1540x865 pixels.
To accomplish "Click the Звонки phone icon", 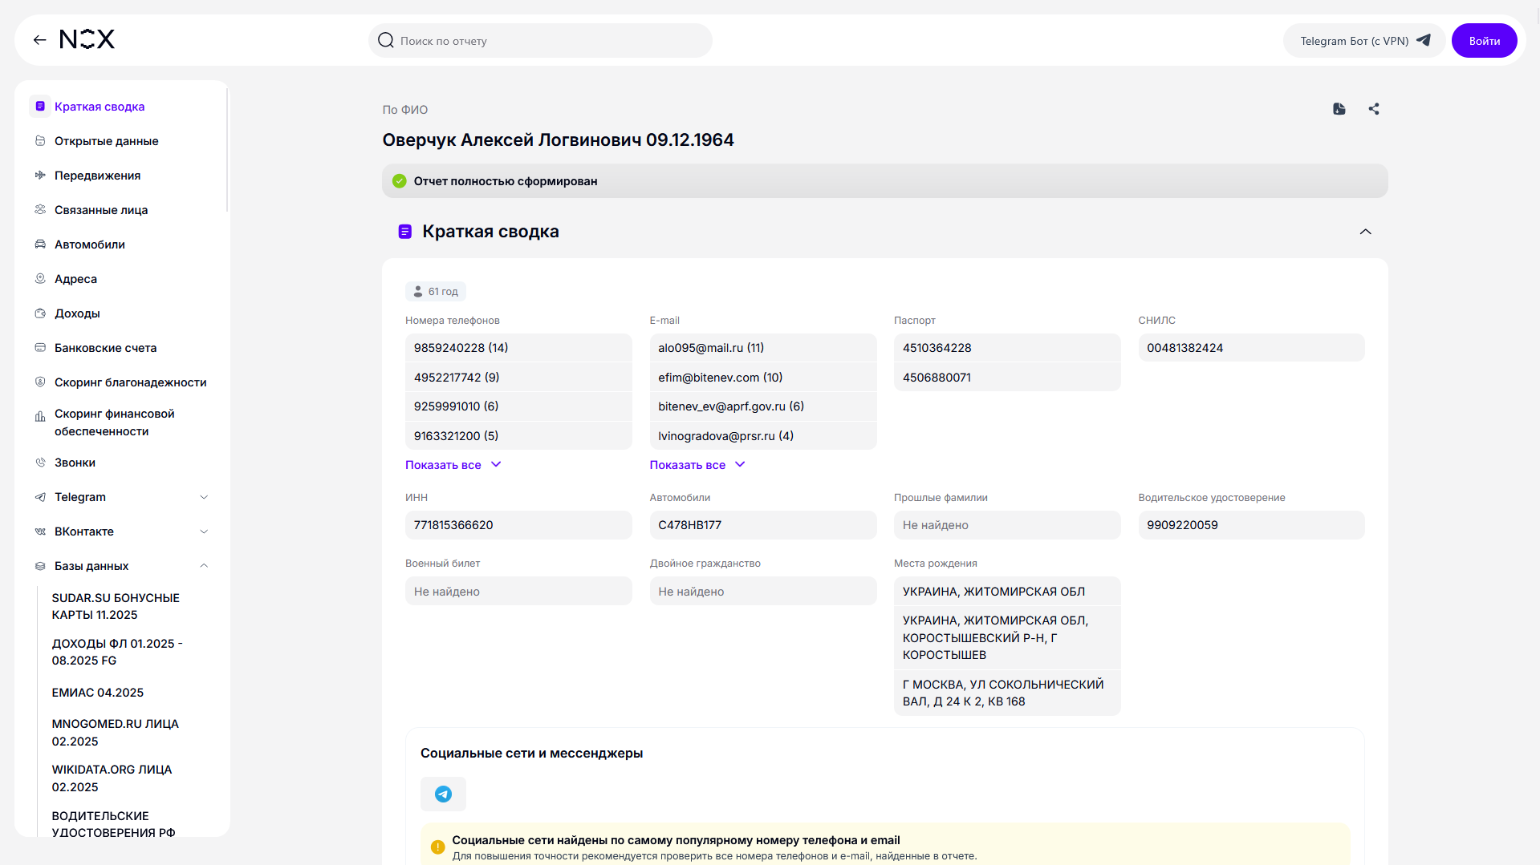I will click(40, 462).
